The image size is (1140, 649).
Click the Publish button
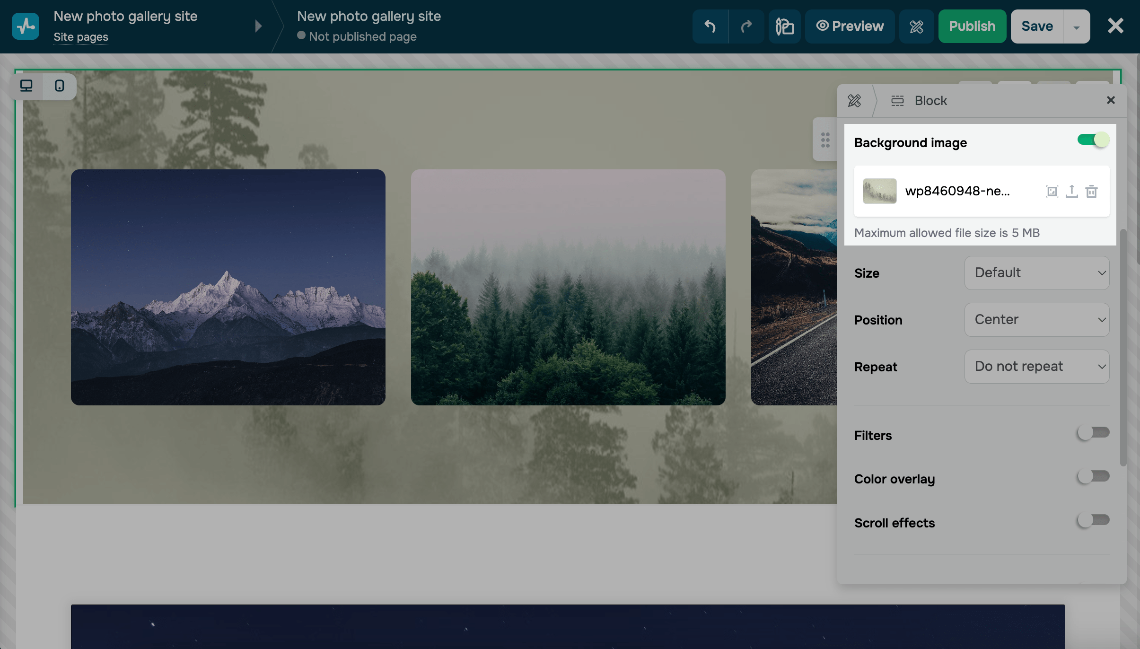coord(972,26)
